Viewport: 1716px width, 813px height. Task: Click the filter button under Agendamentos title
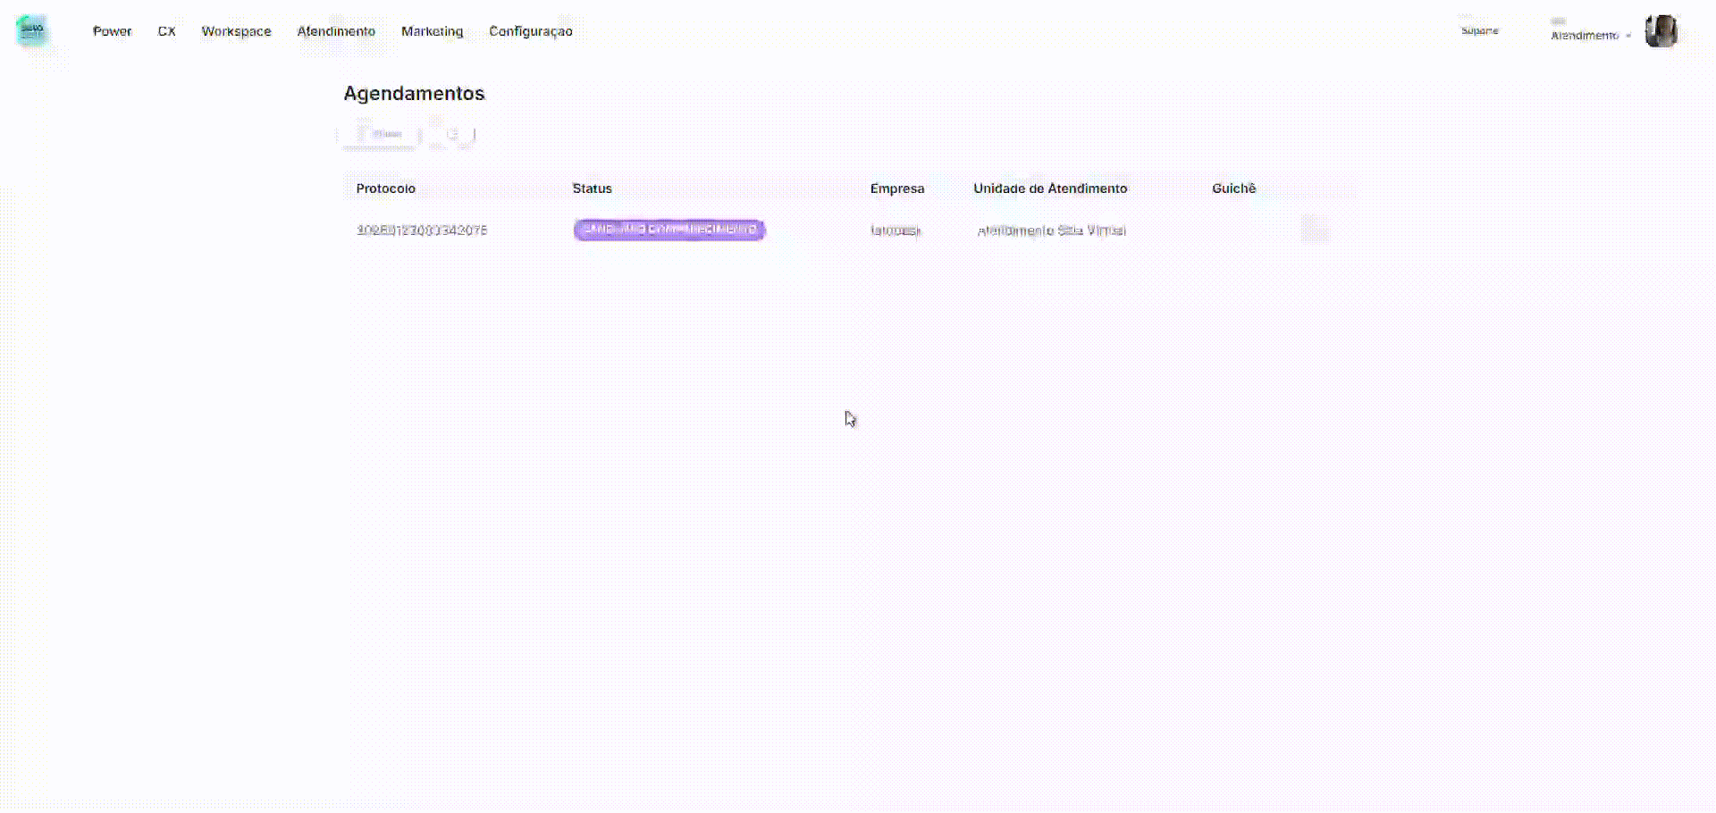380,135
